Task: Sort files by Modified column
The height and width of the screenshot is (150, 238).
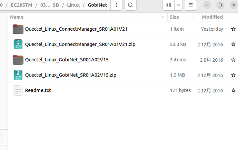Action: click(x=212, y=17)
